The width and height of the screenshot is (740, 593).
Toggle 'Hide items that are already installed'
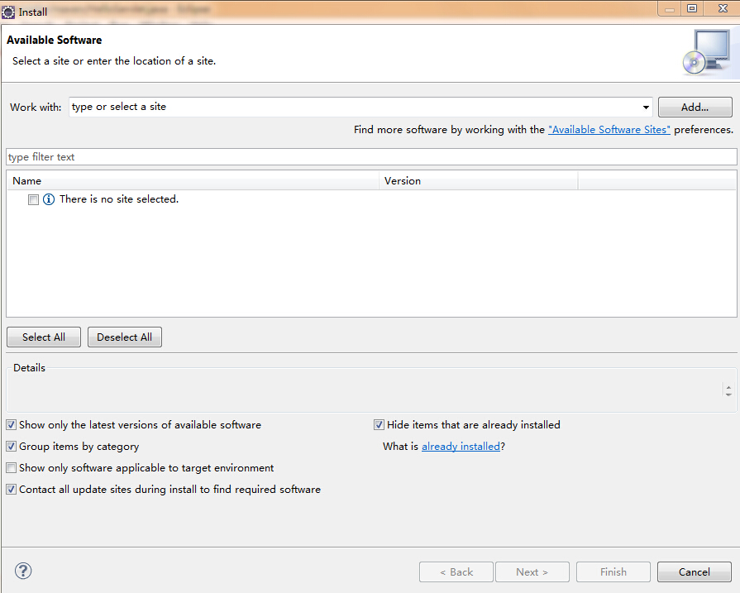click(x=379, y=425)
